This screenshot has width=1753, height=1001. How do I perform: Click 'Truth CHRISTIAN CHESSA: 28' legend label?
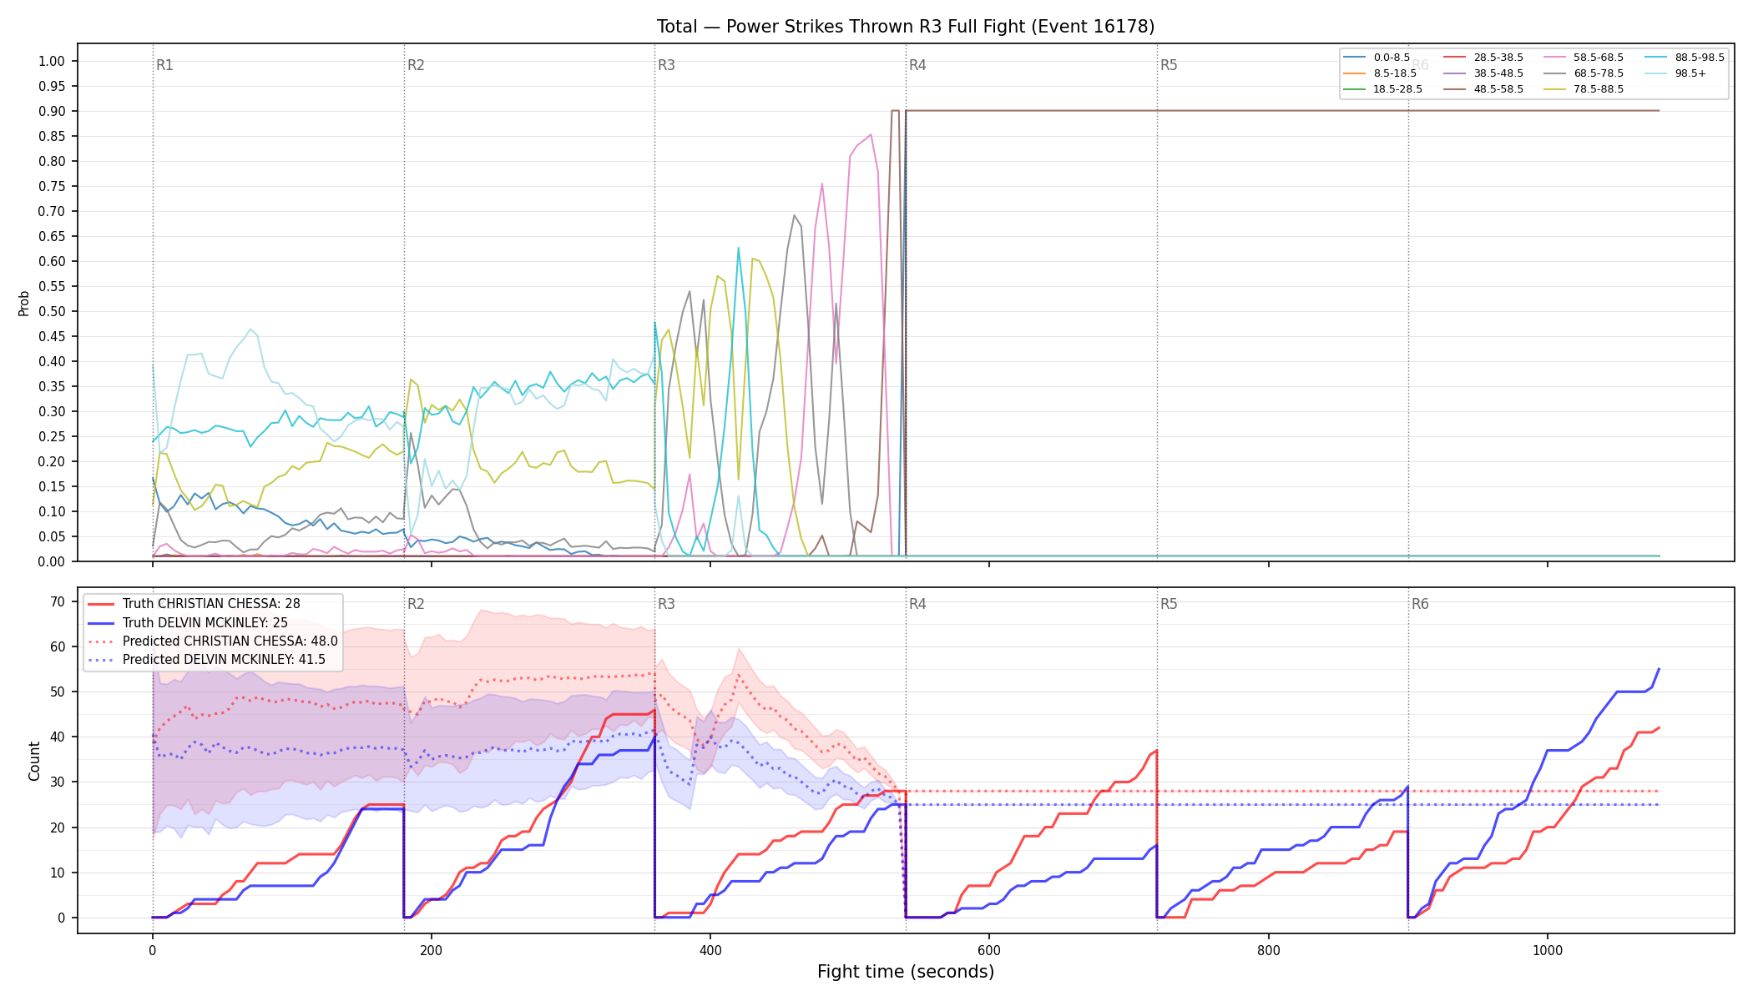pyautogui.click(x=211, y=604)
